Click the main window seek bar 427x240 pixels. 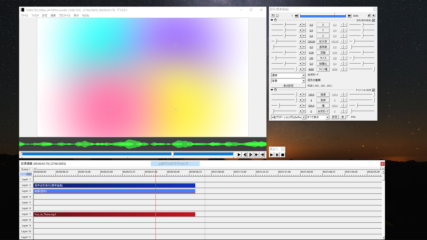pos(127,154)
